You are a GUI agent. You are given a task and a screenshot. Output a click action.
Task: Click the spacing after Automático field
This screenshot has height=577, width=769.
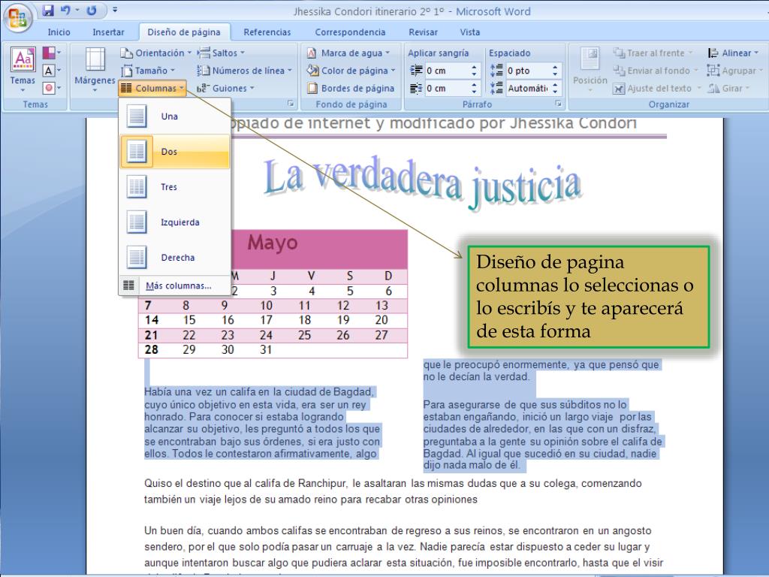coord(527,89)
